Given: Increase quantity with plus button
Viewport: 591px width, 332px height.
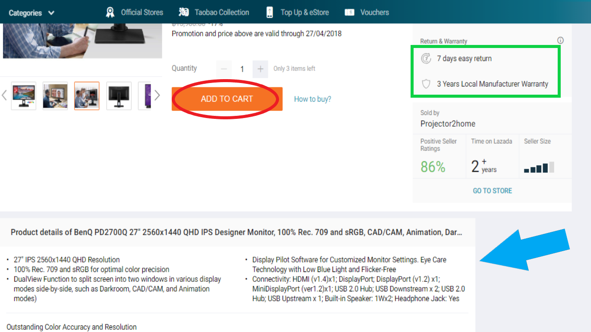Looking at the screenshot, I should [260, 69].
